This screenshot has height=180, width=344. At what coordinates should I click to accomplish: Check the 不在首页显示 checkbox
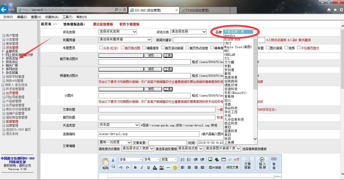[x=299, y=48]
